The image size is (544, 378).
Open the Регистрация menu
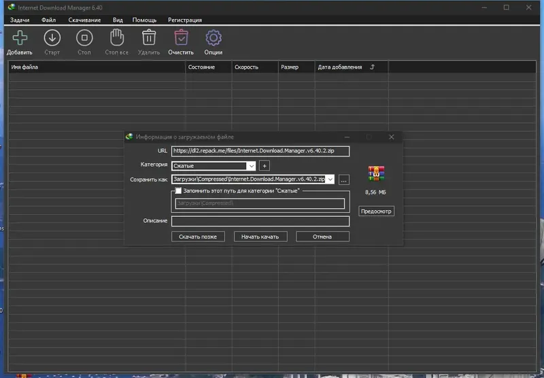[x=185, y=20]
